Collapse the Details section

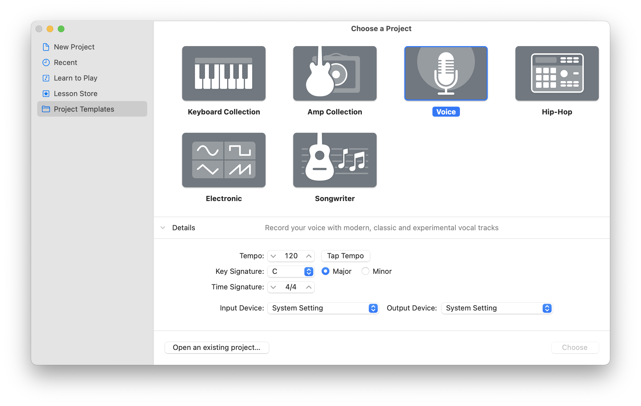(163, 228)
